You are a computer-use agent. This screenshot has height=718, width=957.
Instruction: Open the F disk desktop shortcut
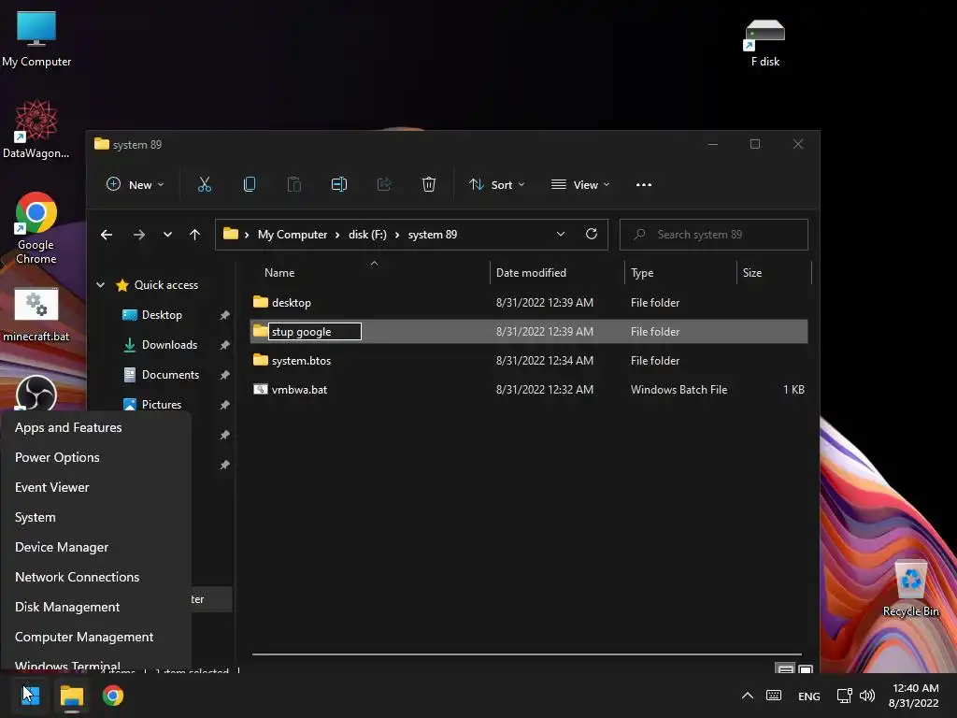(764, 43)
